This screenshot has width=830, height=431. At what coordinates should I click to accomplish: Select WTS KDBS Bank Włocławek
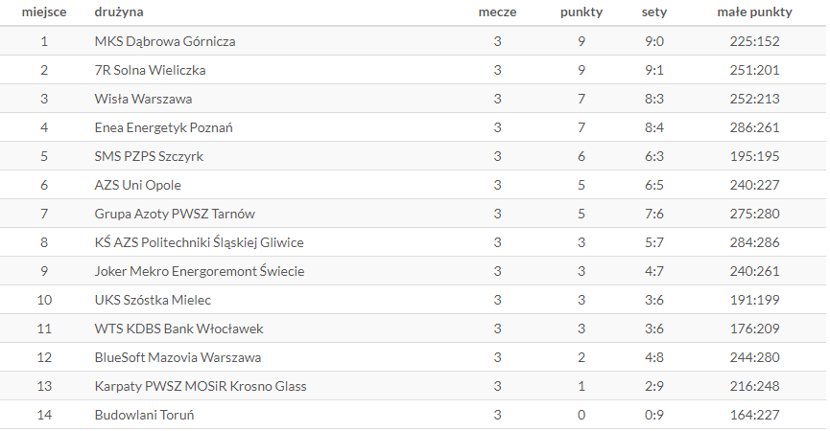[178, 329]
